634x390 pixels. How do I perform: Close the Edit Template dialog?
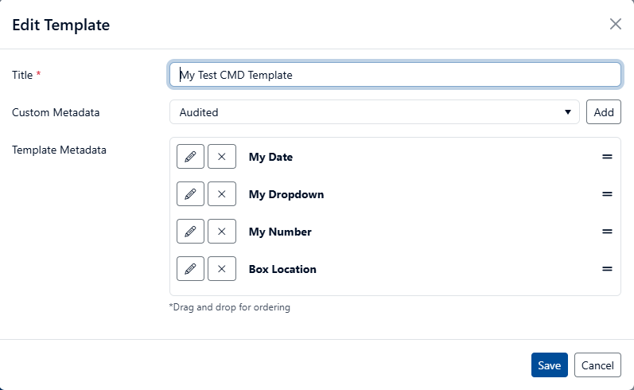pos(616,24)
